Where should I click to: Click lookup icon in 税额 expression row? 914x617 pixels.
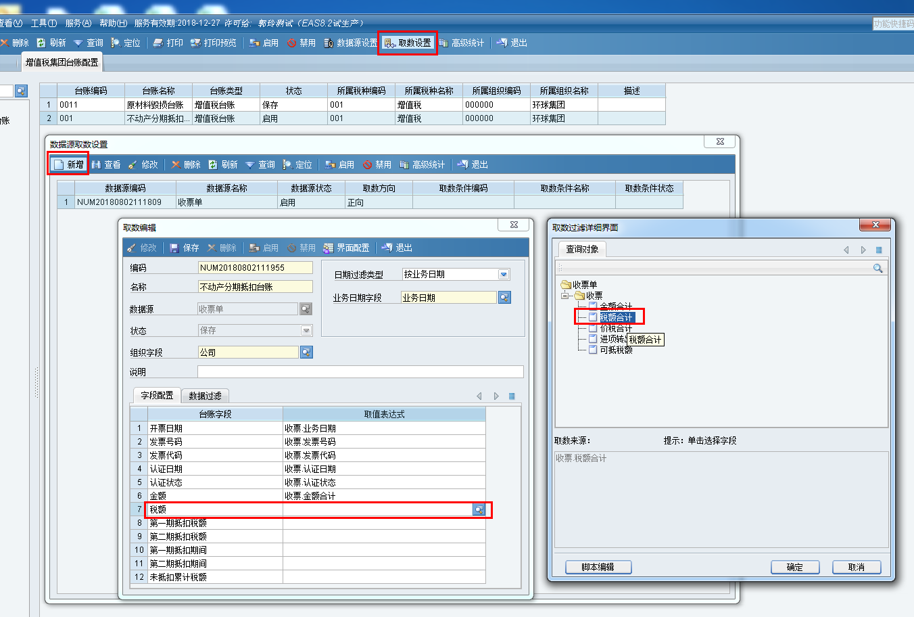coord(479,509)
